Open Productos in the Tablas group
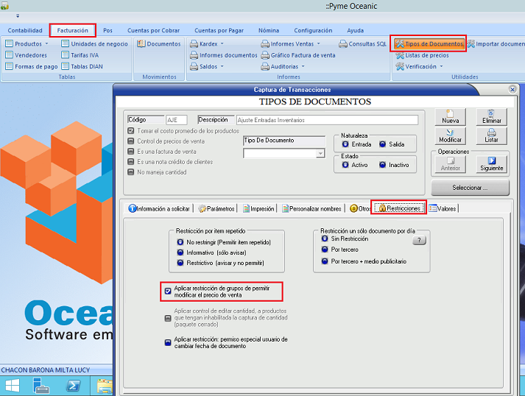This screenshot has height=396, width=525. click(28, 44)
